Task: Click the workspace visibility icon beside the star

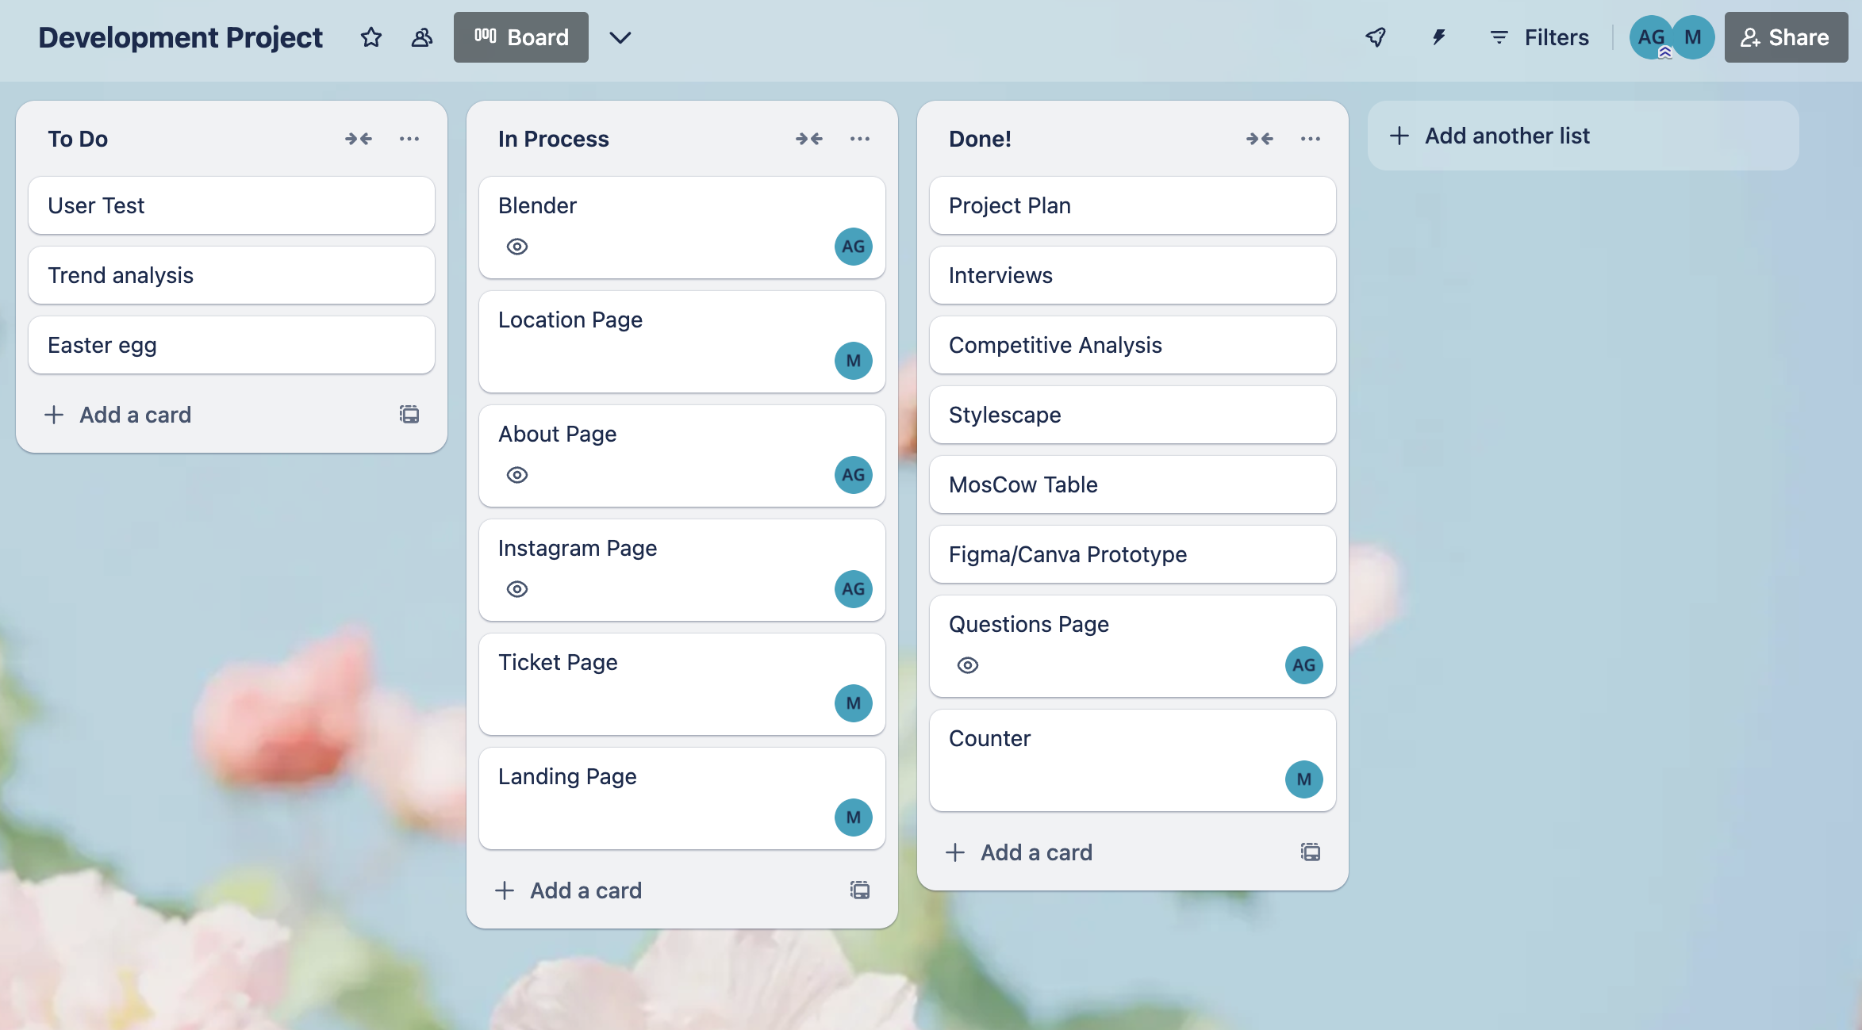Action: (x=421, y=37)
